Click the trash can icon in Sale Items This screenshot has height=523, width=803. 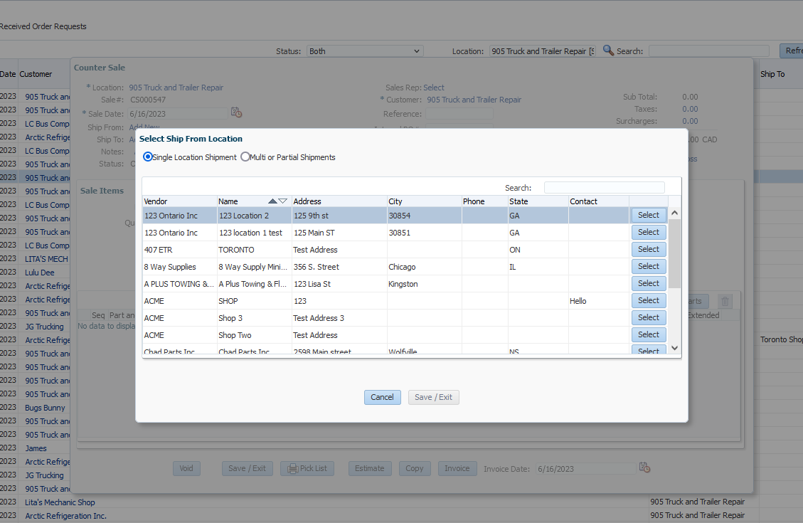click(x=725, y=301)
